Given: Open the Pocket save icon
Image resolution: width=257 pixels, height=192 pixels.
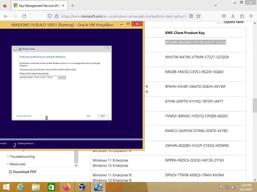Looking at the screenshot, I should point(224,16).
